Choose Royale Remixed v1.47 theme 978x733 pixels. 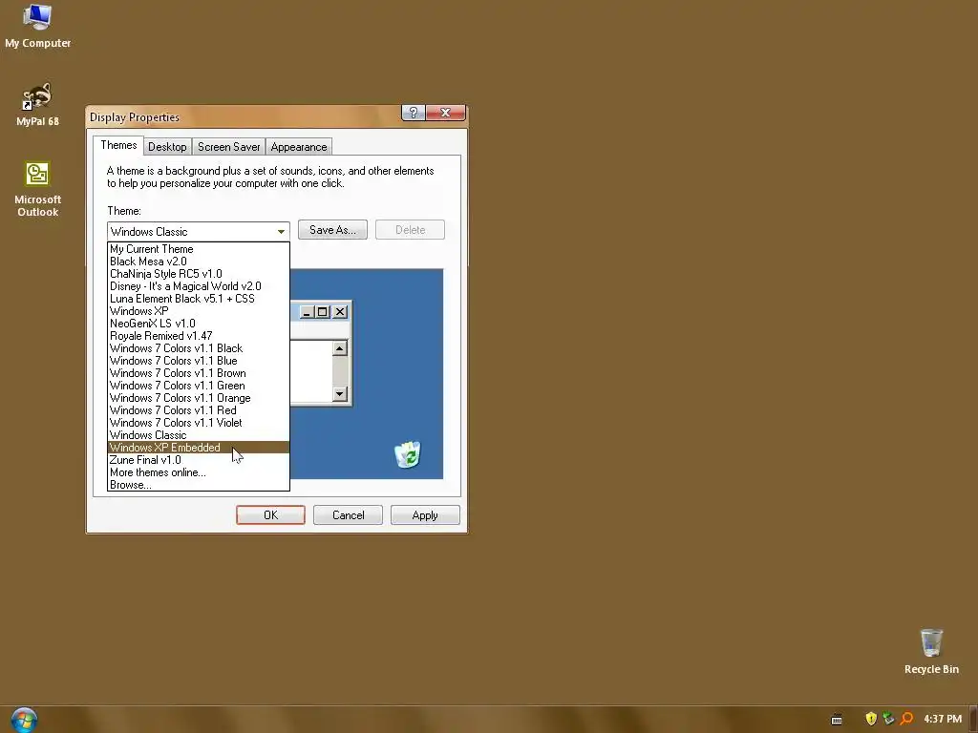[199, 336]
